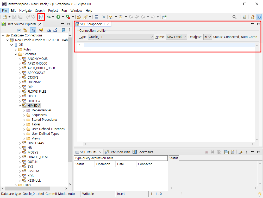Toggle tree display mode icon in explorer
263x198 pixels.
pos(34,30)
